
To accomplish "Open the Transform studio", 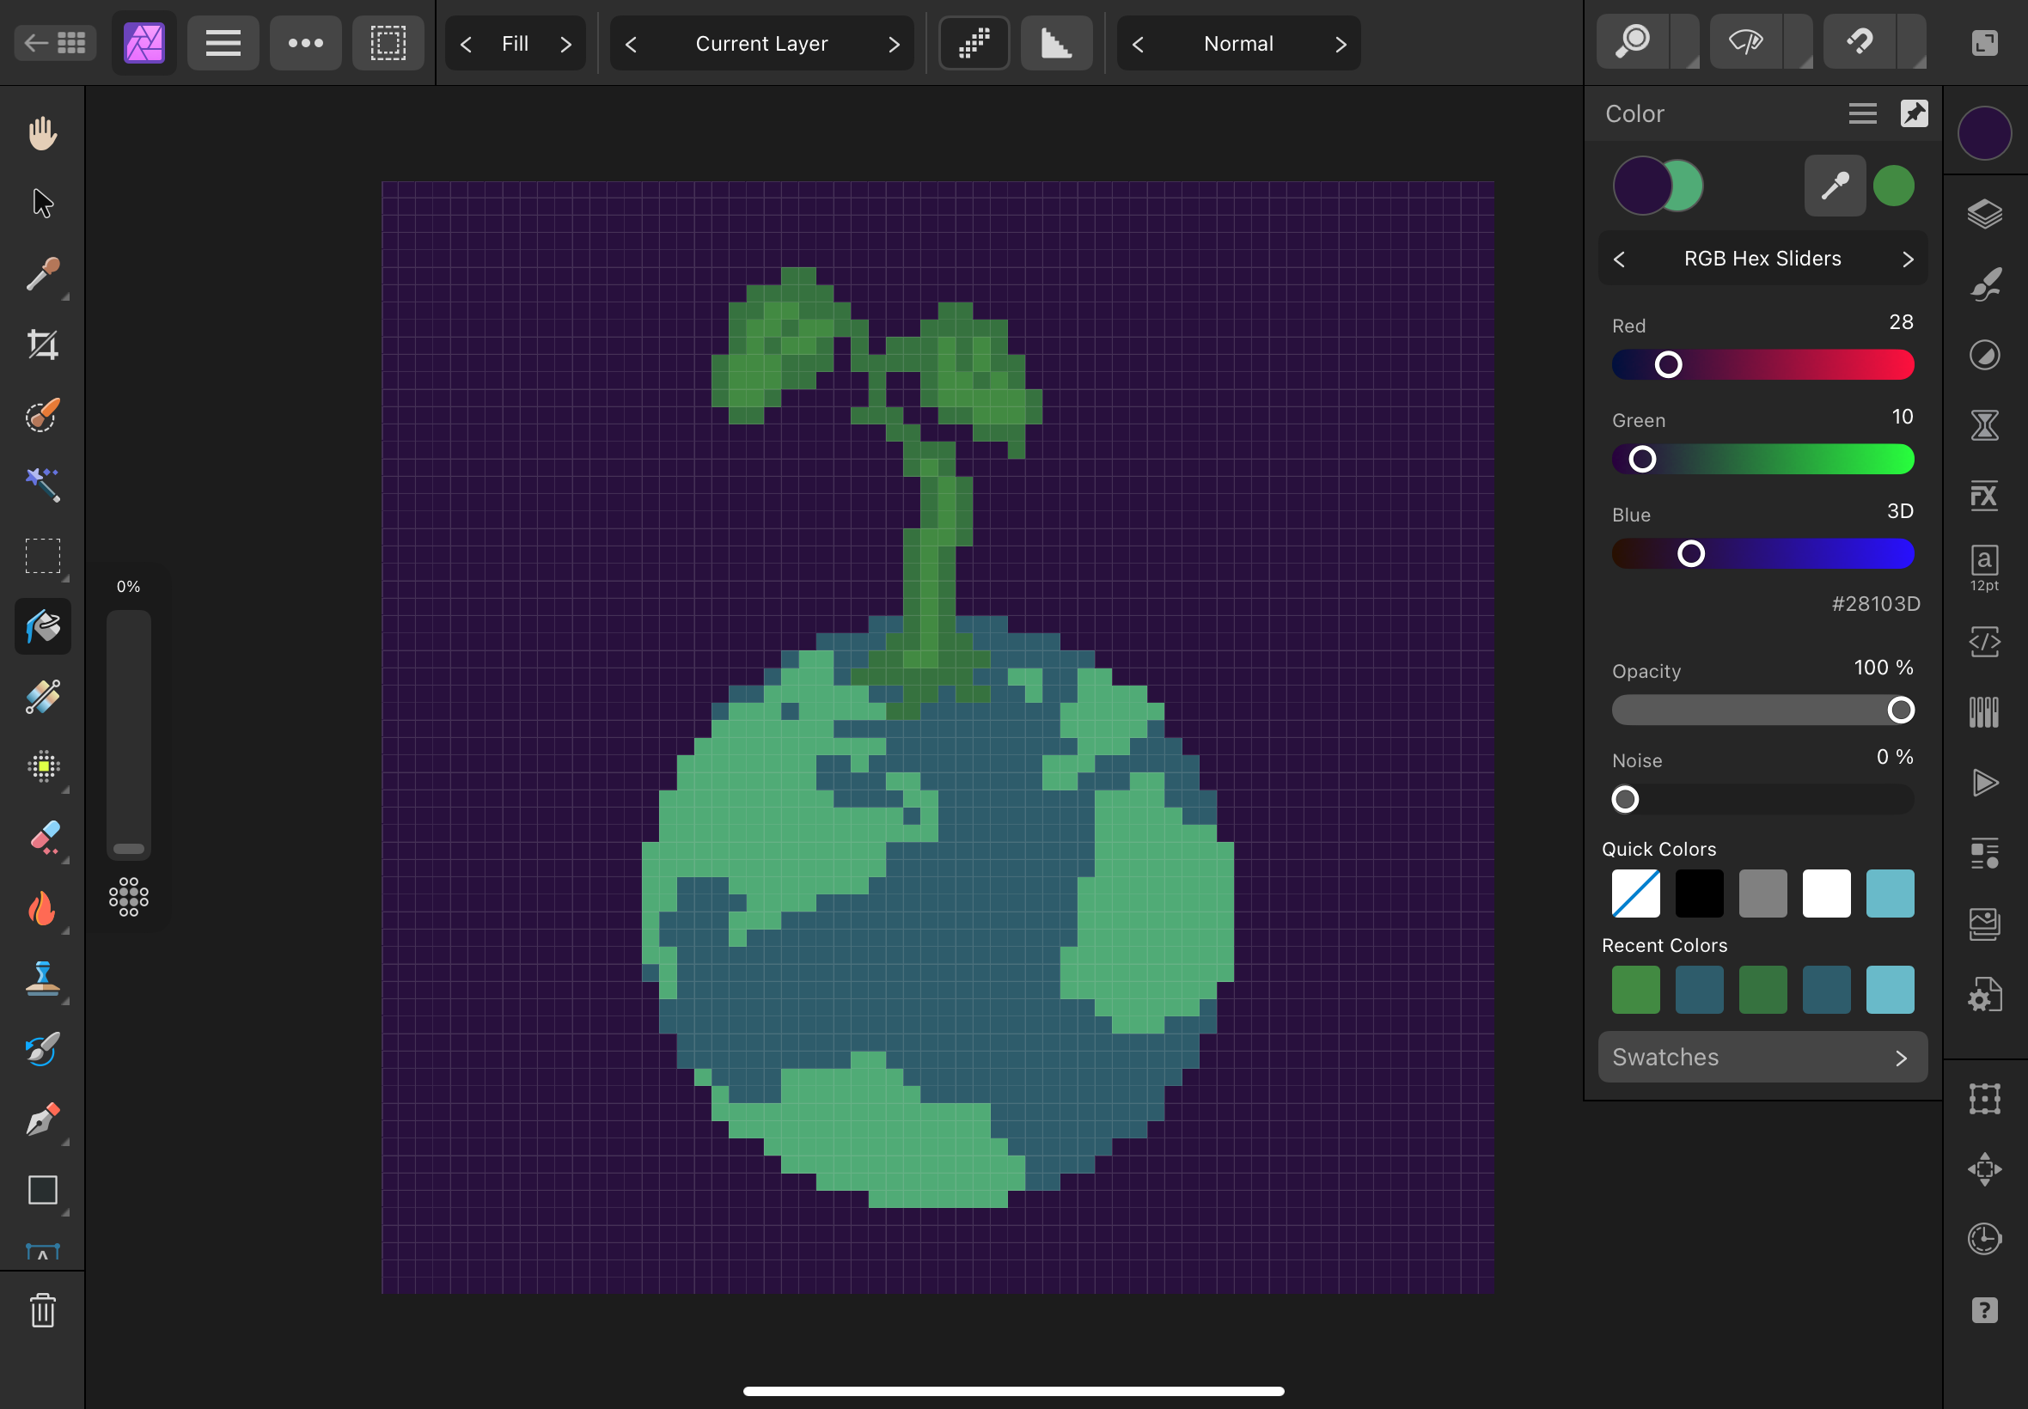I will (x=1984, y=1099).
